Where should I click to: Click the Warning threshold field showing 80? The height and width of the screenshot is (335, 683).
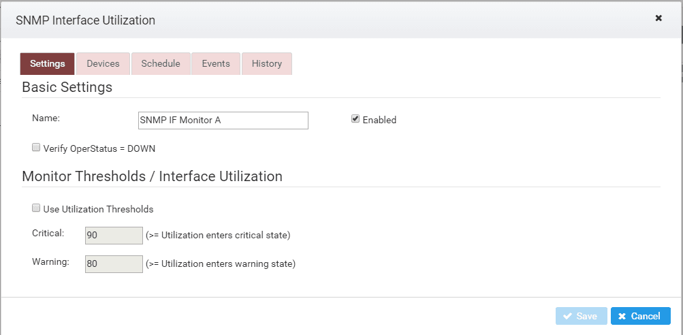pos(114,264)
